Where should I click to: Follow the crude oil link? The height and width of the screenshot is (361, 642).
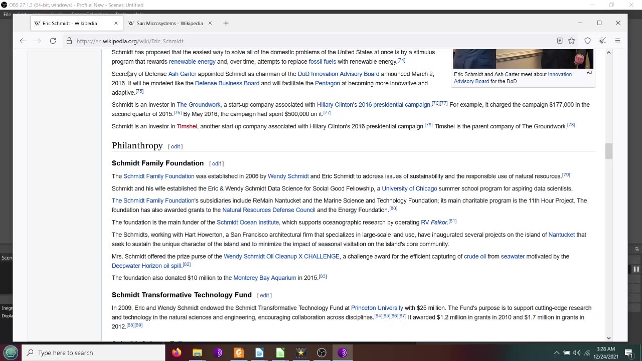coord(475,257)
